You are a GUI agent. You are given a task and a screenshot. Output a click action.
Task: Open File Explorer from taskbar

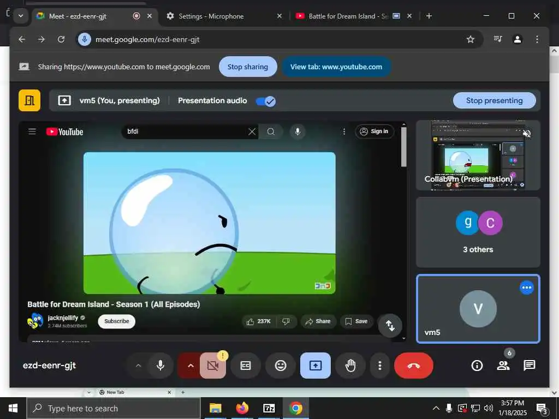215,408
